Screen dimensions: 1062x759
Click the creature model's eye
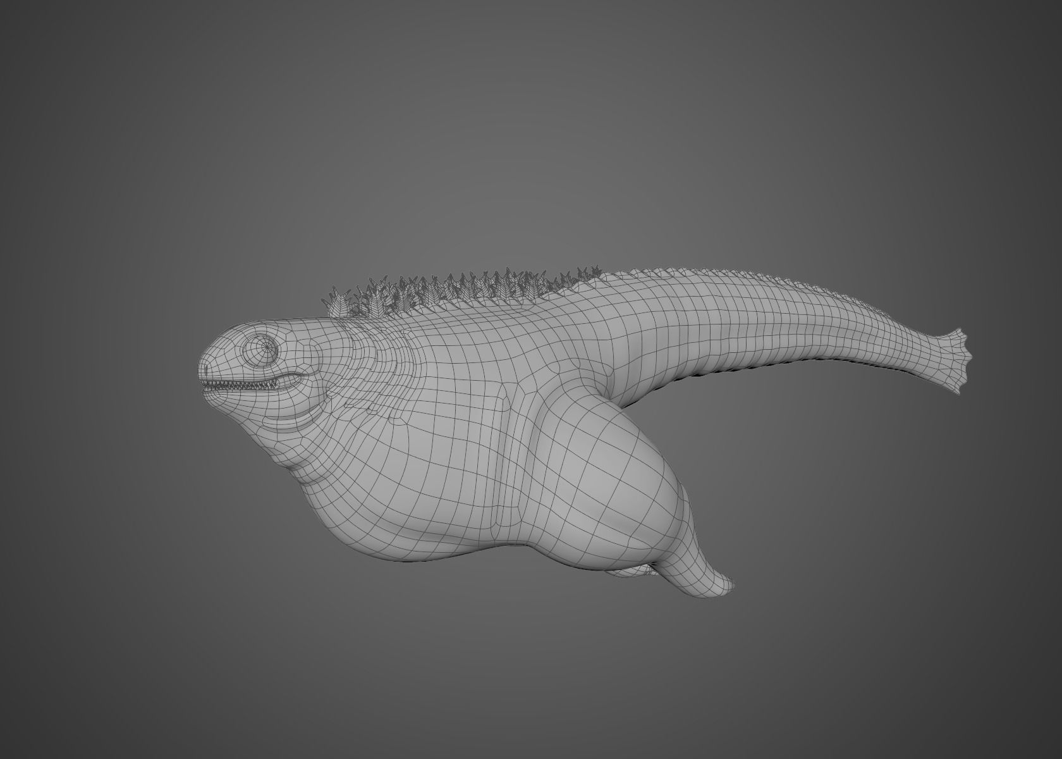[x=261, y=349]
